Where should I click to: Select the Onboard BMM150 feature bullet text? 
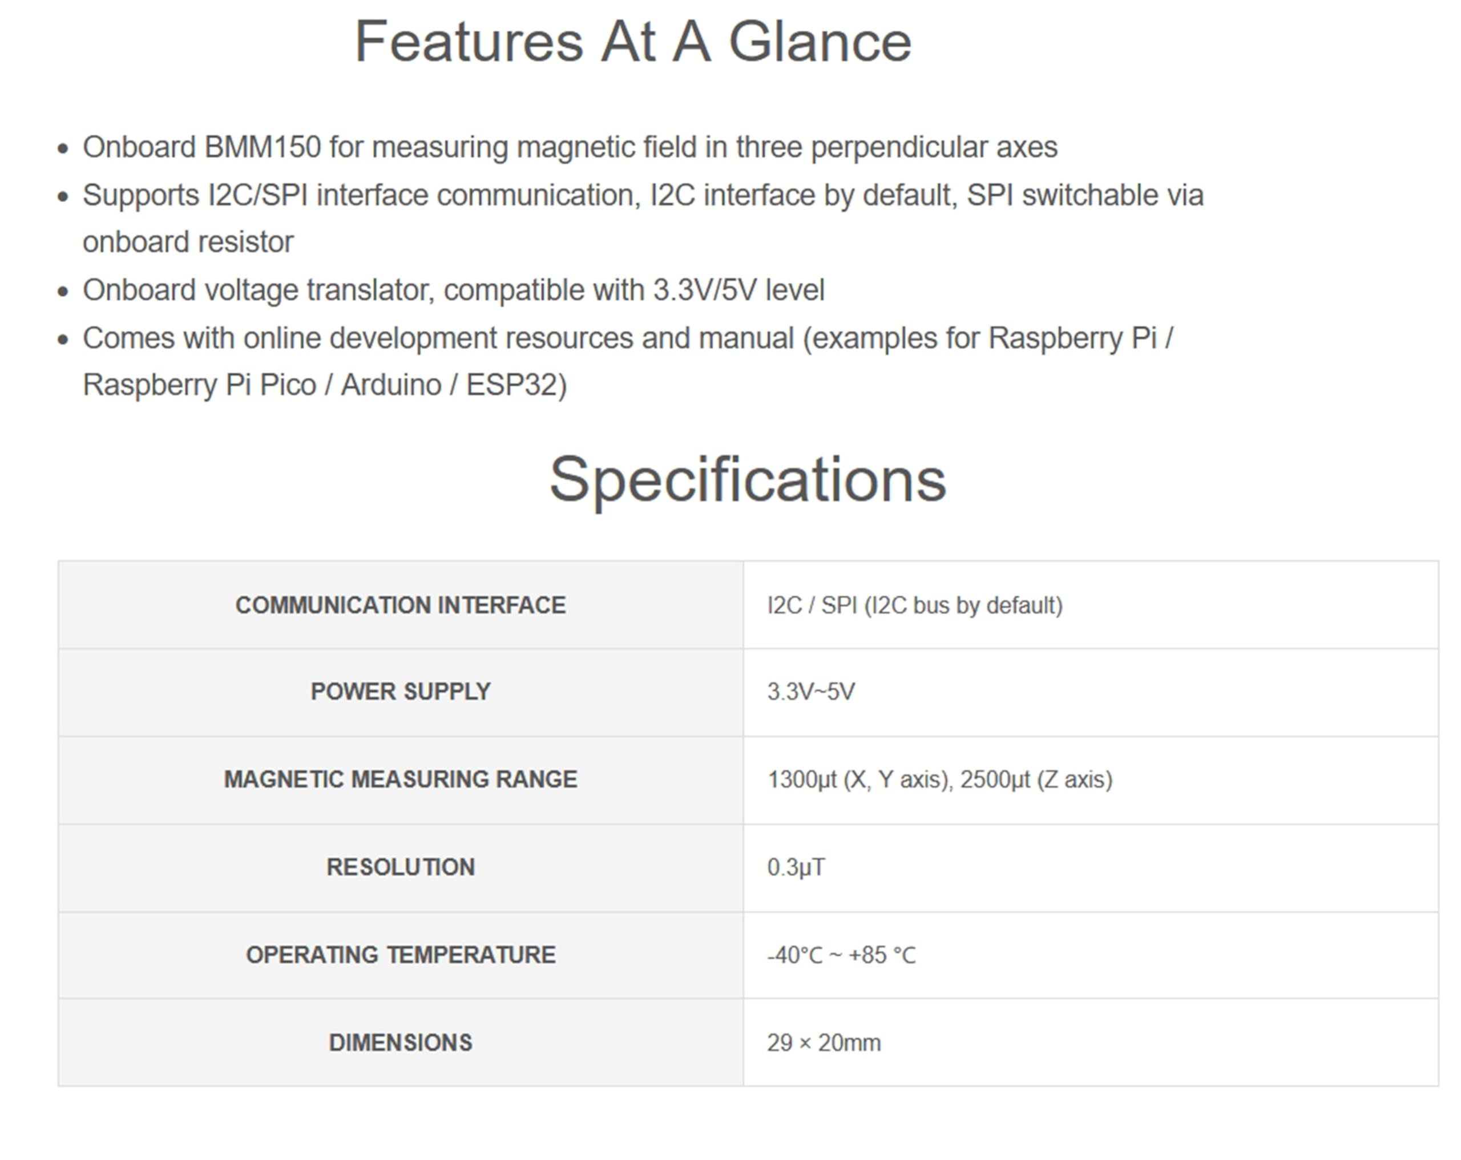click(570, 147)
